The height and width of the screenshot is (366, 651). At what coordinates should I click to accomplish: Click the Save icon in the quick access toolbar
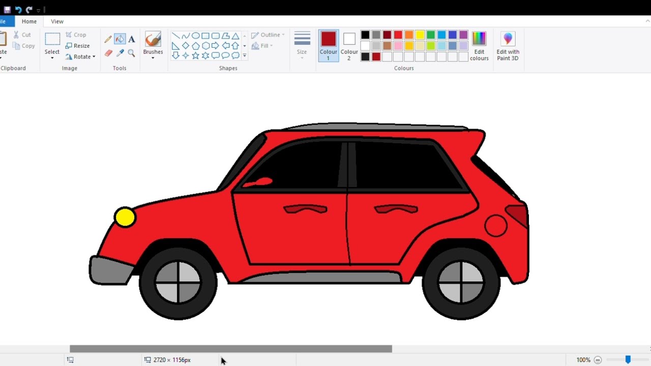click(x=7, y=10)
